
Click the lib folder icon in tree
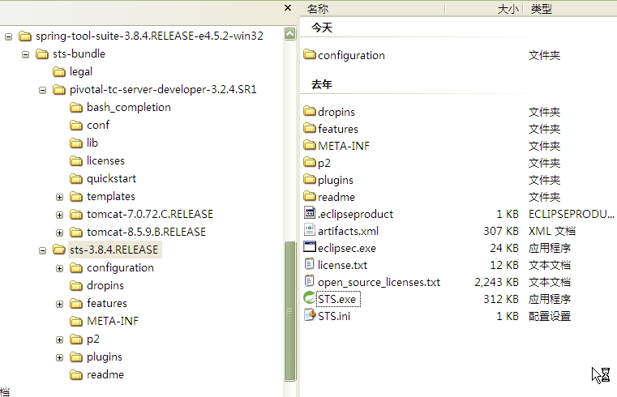coord(76,143)
